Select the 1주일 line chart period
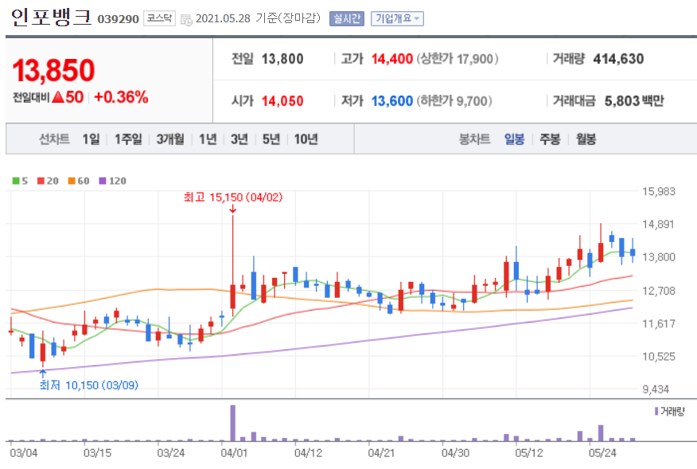Viewport: 697px width, 469px height. pyautogui.click(x=128, y=139)
